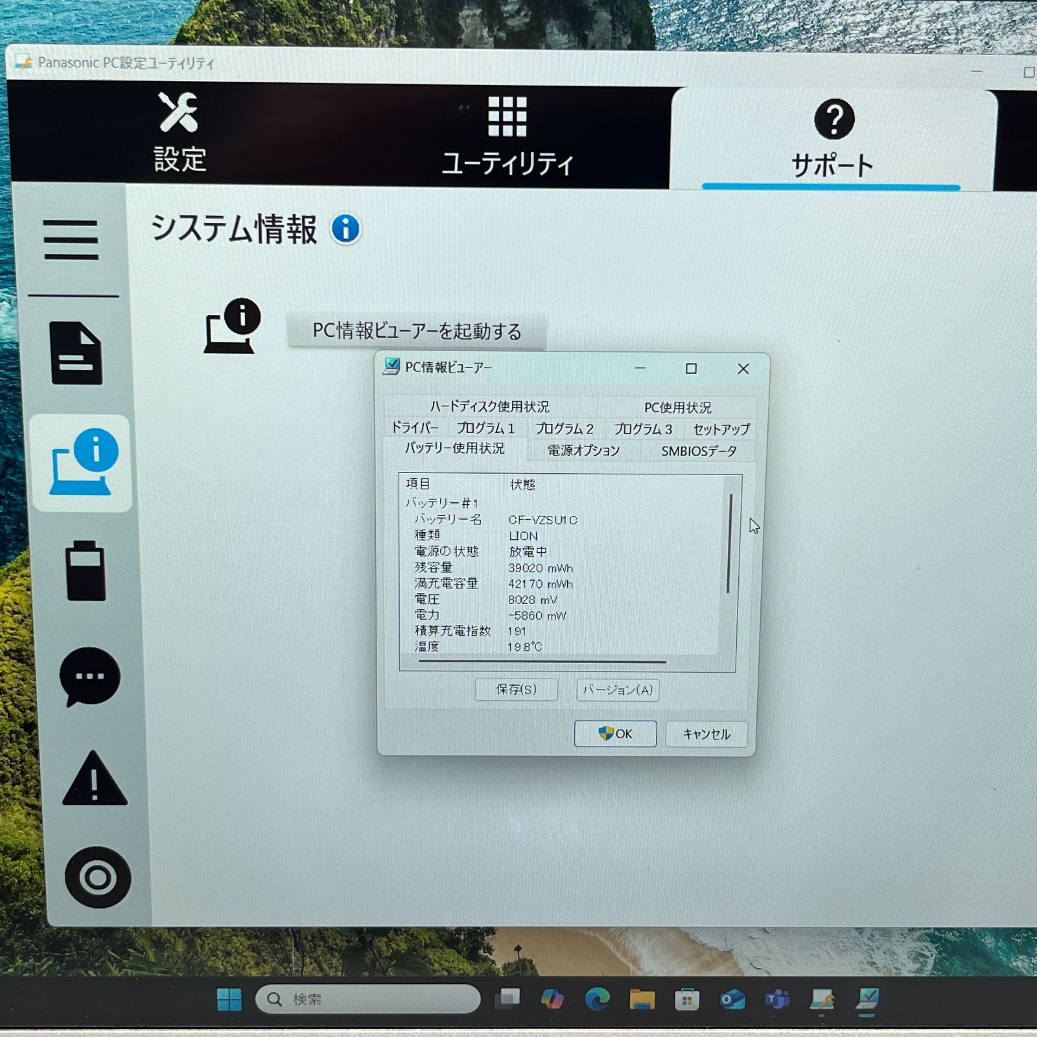The width and height of the screenshot is (1037, 1037).
Task: Select the 電圧 8028 mV row
Action: [486, 600]
